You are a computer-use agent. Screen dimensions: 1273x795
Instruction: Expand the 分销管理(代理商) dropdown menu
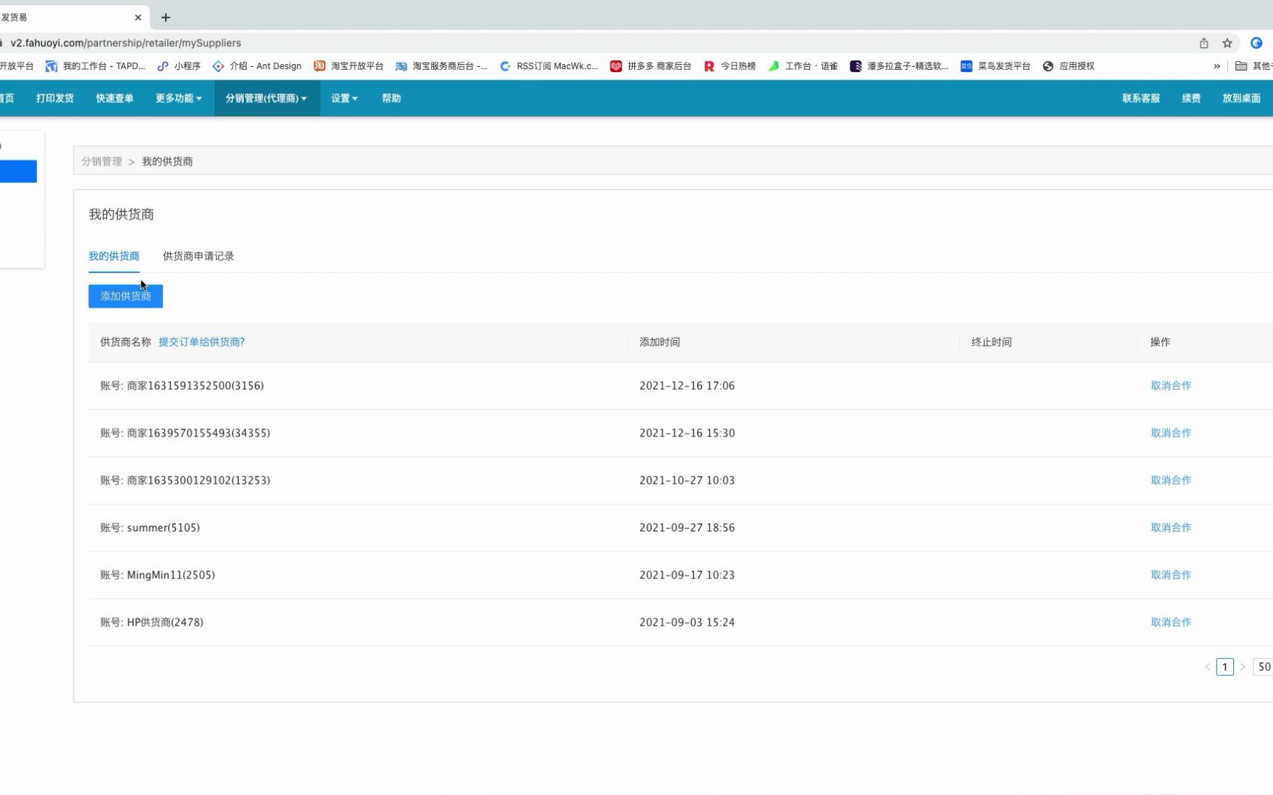267,98
